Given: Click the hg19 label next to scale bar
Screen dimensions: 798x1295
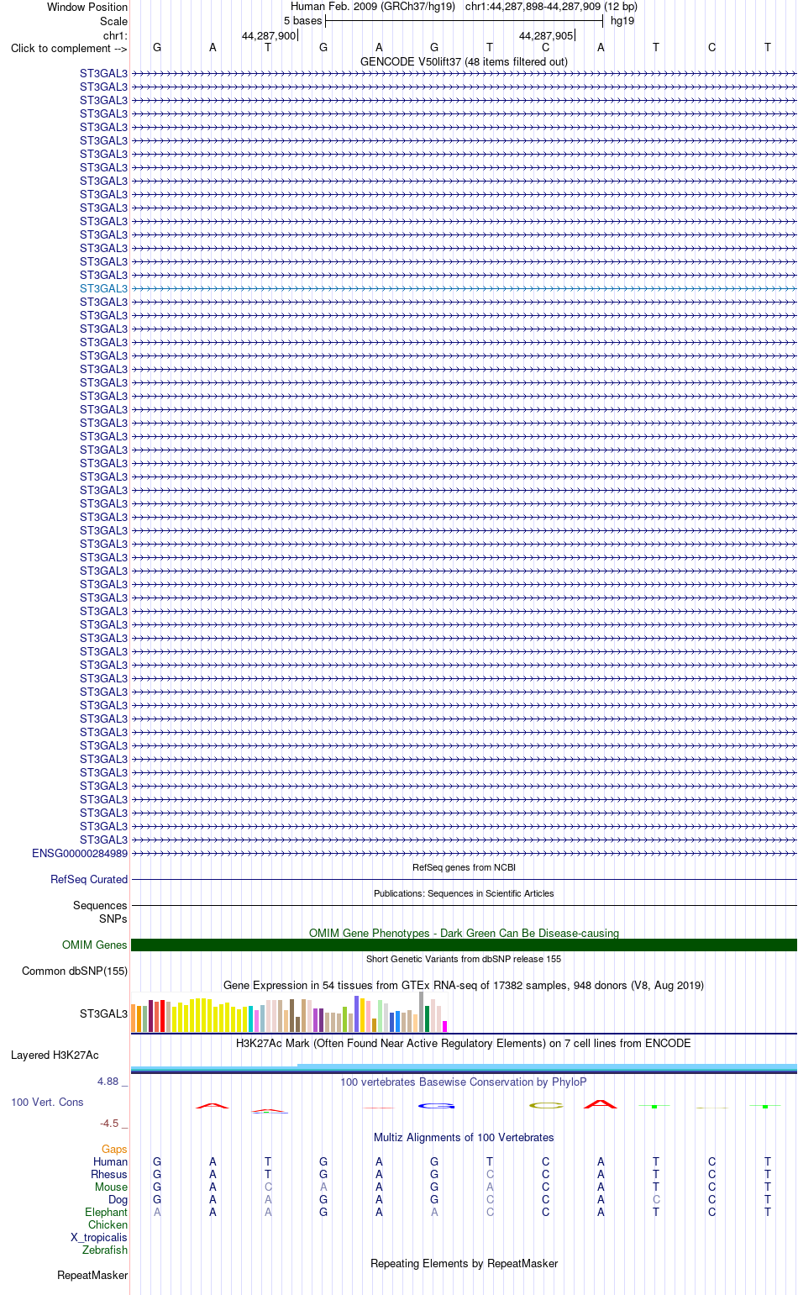Looking at the screenshot, I should 622,20.
